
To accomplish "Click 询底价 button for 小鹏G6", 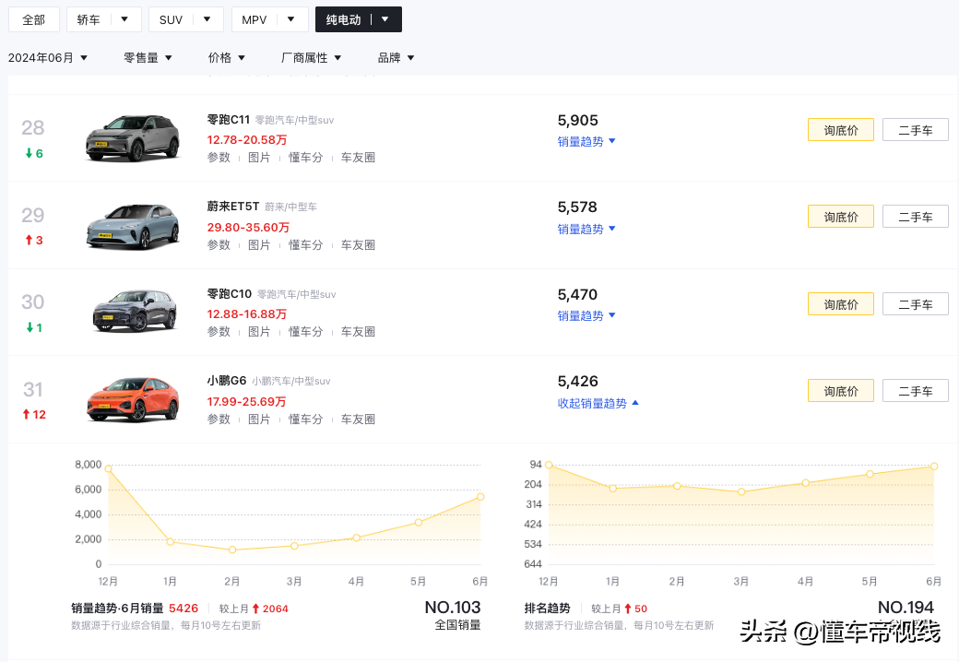I will (840, 391).
